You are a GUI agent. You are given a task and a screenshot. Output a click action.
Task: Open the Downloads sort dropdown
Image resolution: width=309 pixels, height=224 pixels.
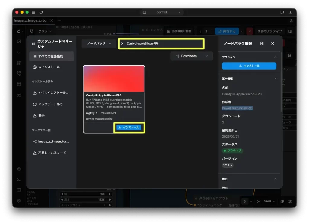tap(192, 56)
